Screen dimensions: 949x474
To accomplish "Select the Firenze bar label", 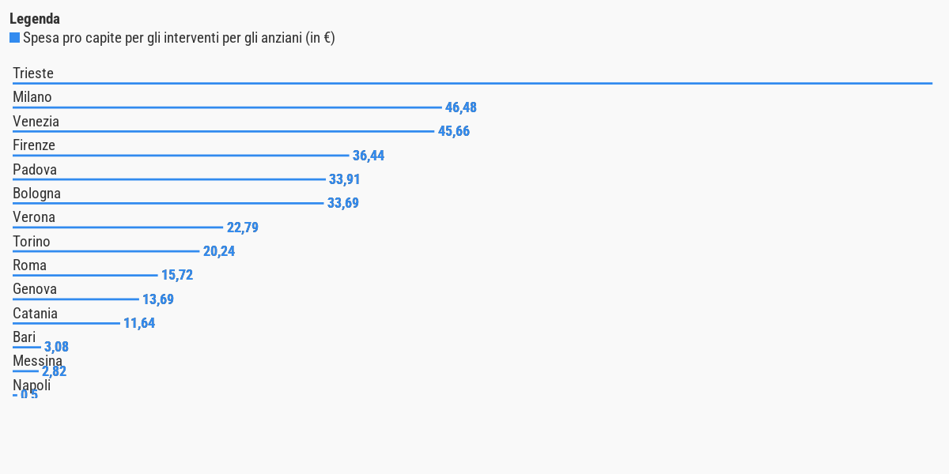I will point(34,145).
